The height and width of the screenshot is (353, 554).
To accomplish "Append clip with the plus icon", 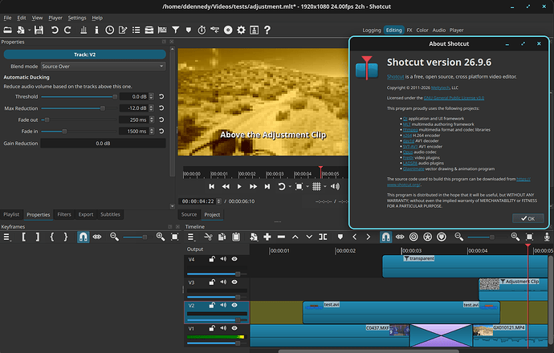I will (x=267, y=237).
